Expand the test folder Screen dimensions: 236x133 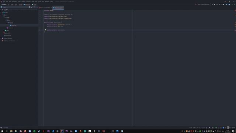(4, 30)
